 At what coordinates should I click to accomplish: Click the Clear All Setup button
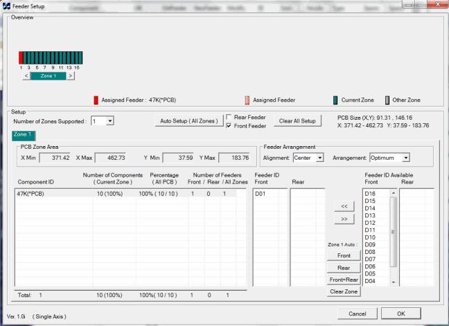297,121
